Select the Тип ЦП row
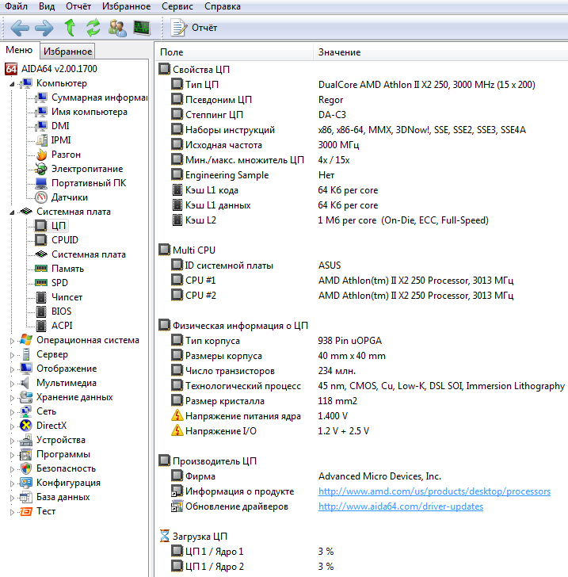568x577 pixels. coord(362,85)
